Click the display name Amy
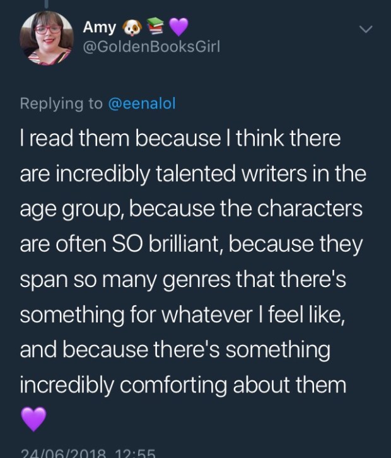This screenshot has width=391, height=458. (x=99, y=28)
